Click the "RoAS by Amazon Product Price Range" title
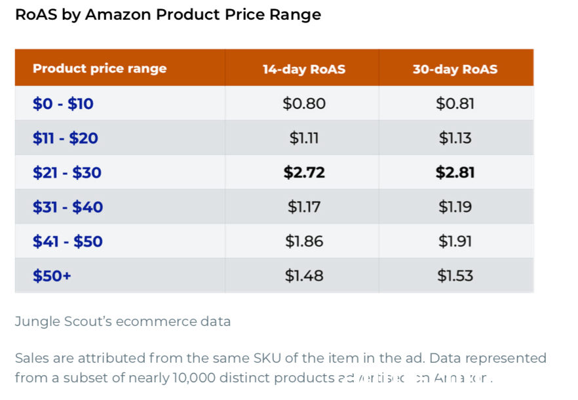Screen dimensions: 578x400 (x=168, y=15)
